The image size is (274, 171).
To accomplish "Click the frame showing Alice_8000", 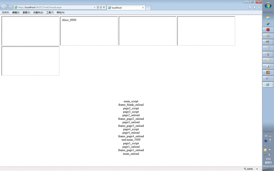I will 89,31.
